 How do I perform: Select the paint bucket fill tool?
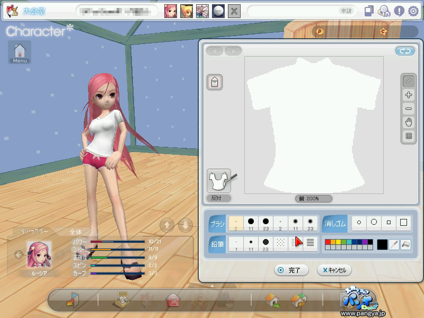point(406,244)
